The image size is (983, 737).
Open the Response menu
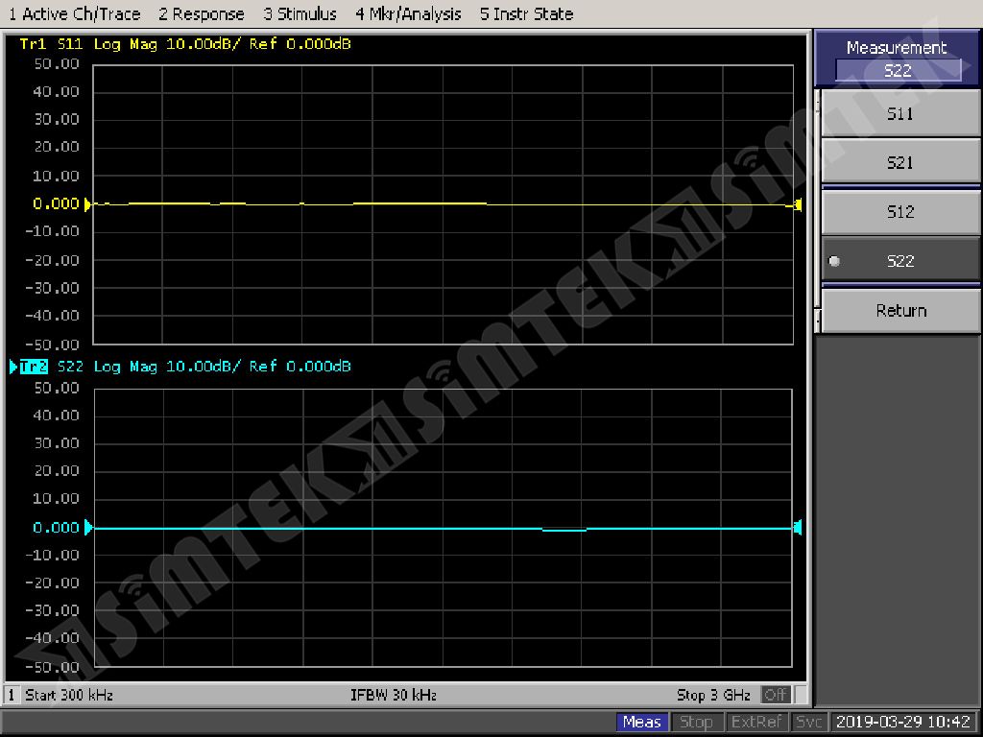click(201, 13)
